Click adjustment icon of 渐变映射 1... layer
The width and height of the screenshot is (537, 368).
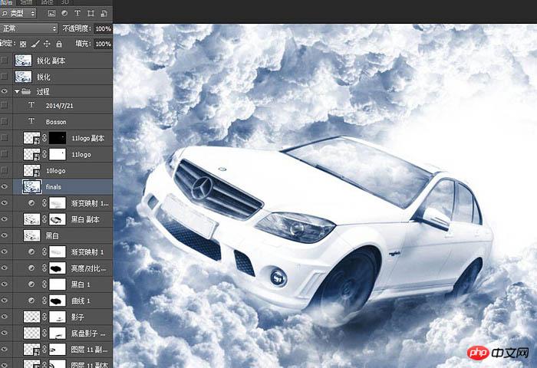[x=31, y=203]
